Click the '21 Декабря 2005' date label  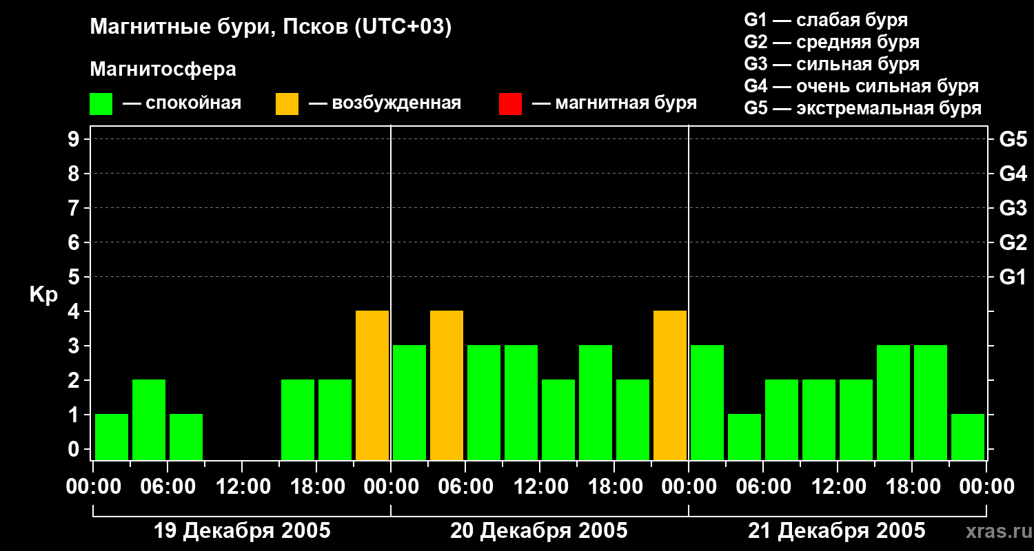[x=837, y=531]
